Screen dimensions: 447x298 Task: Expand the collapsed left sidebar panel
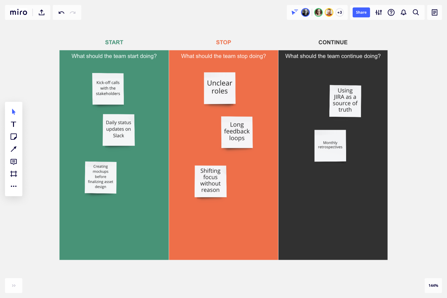[x=13, y=285]
